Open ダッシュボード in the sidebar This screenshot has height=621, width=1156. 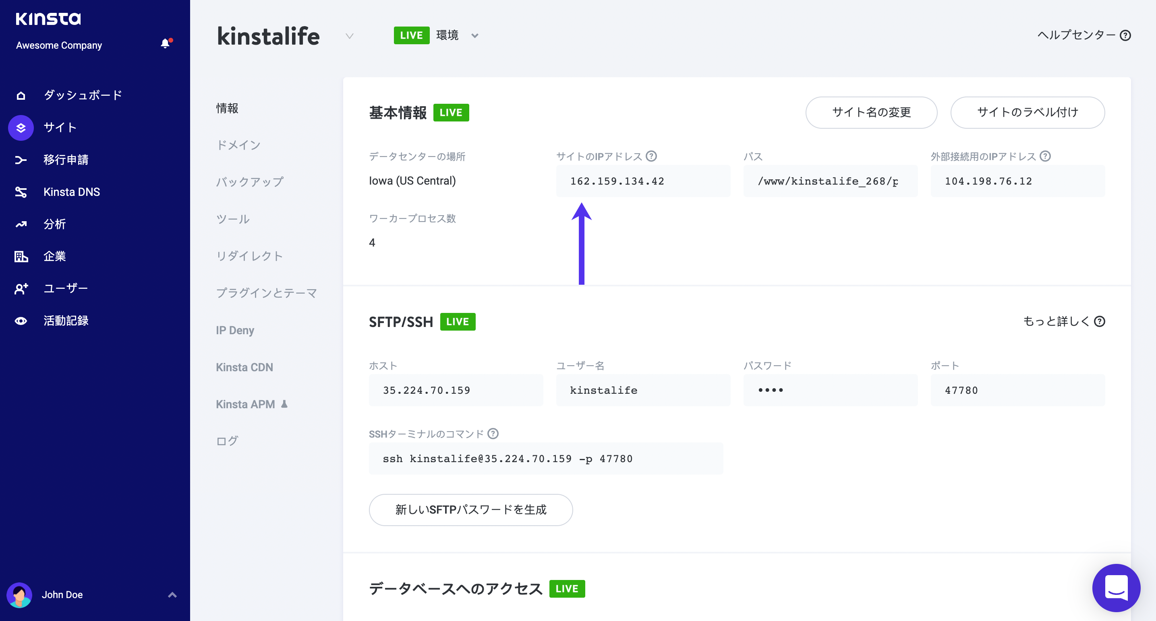click(83, 95)
